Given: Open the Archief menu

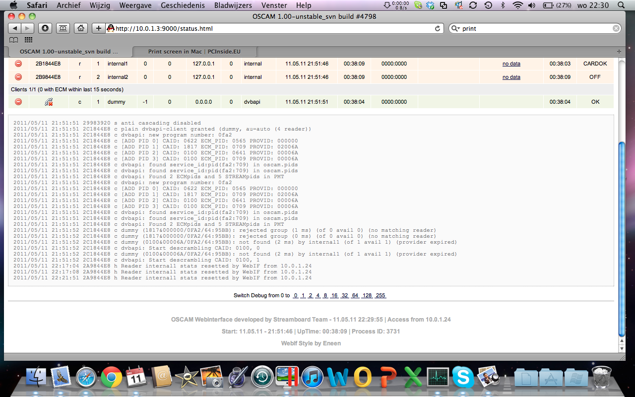Looking at the screenshot, I should pyautogui.click(x=69, y=5).
